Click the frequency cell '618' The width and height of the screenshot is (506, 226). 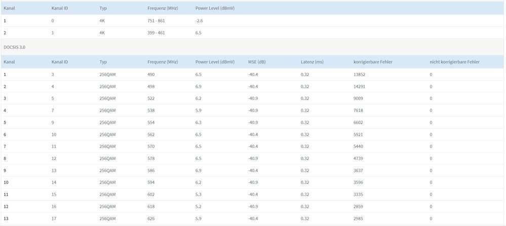151,206
